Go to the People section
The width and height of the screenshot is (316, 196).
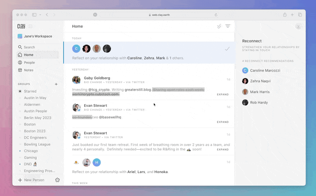click(x=29, y=63)
